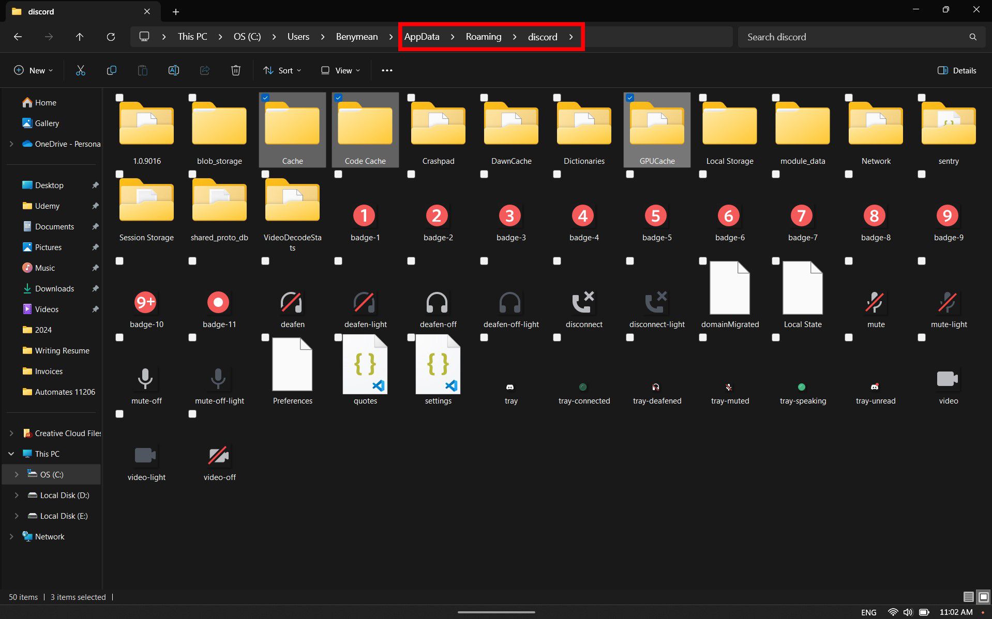This screenshot has width=992, height=619.
Task: Open the View dropdown
Action: click(x=339, y=70)
